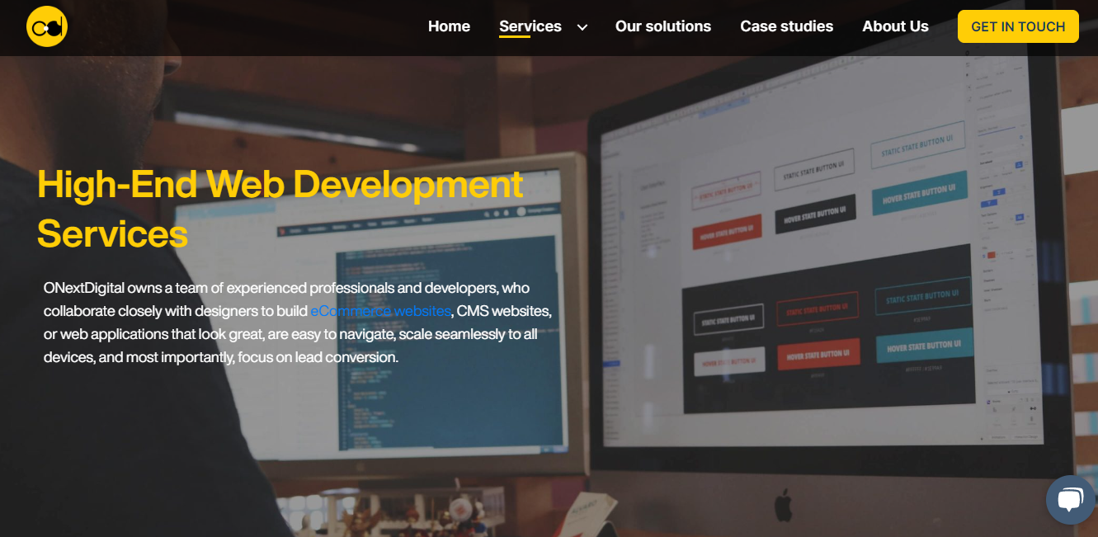Go to the Home page

tap(449, 26)
